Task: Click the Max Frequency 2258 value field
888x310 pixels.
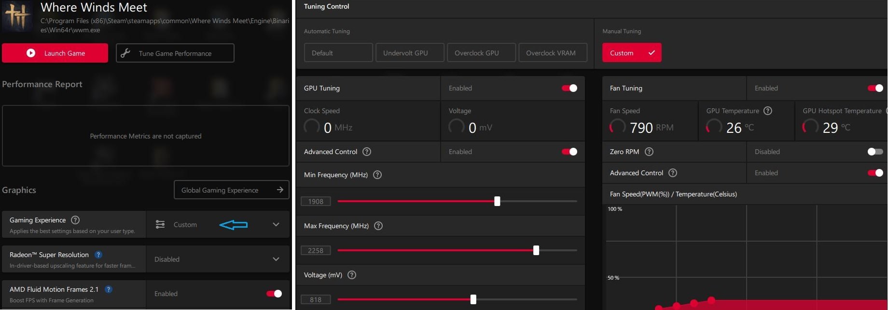Action: 316,250
